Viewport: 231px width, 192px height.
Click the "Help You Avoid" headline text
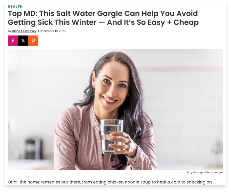(x=169, y=13)
